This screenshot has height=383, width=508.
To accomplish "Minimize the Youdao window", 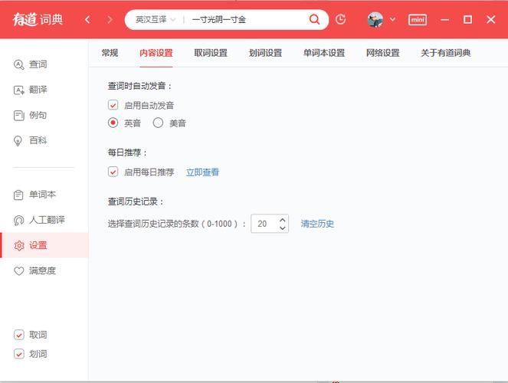I will (x=445, y=20).
